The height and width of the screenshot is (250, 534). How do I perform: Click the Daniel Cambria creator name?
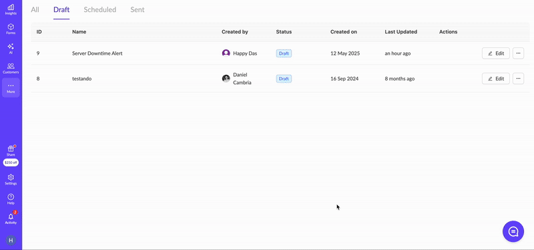pyautogui.click(x=242, y=78)
